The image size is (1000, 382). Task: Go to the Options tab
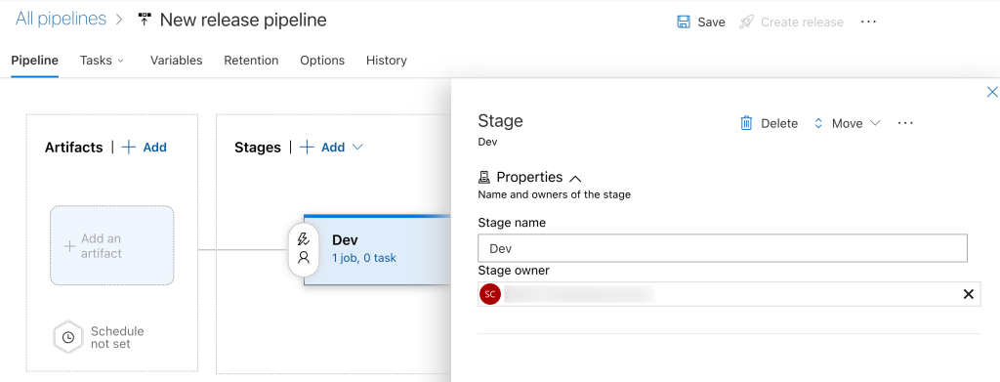coord(322,60)
